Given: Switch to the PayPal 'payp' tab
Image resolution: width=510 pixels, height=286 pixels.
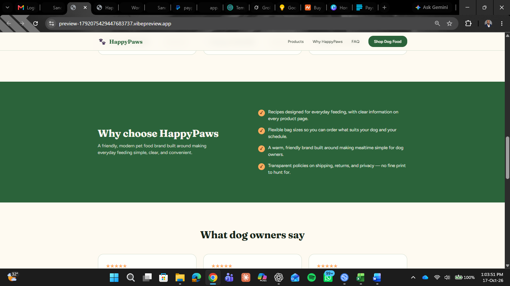Looking at the screenshot, I should click(184, 7).
